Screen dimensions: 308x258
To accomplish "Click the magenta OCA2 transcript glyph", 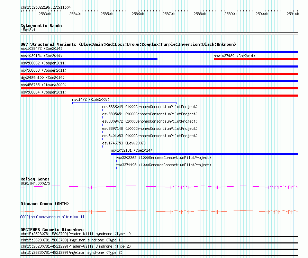I will [159, 187].
